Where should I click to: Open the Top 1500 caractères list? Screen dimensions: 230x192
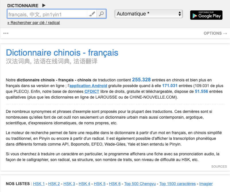tap(177, 184)
